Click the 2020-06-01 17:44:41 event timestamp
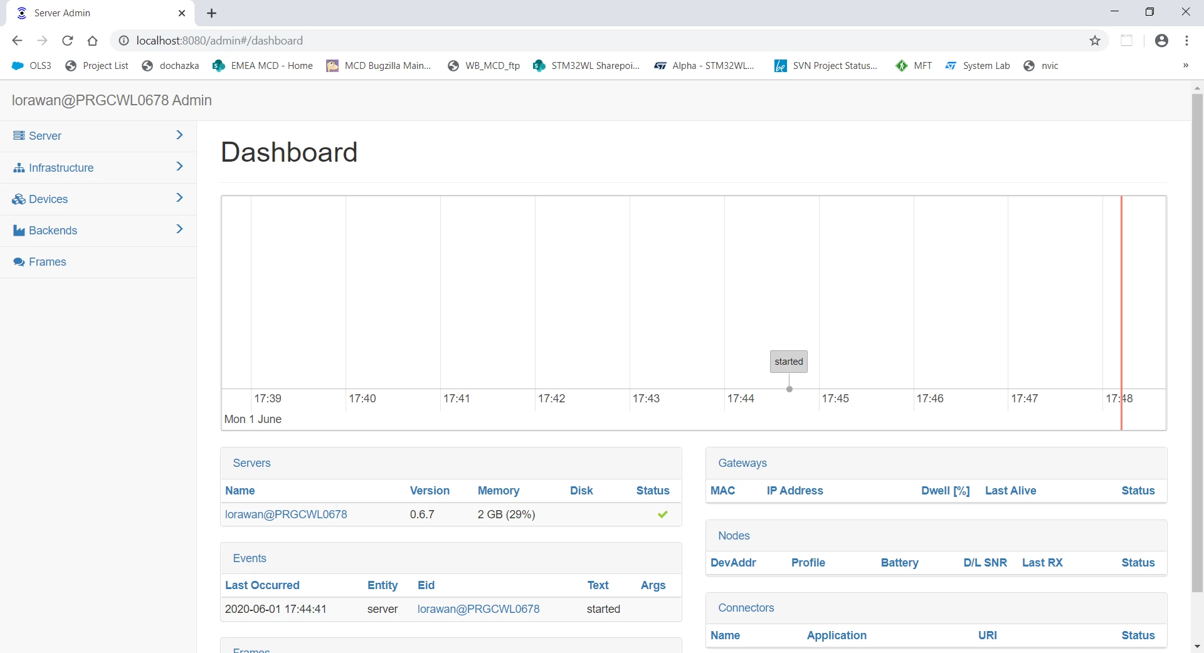 tap(276, 609)
